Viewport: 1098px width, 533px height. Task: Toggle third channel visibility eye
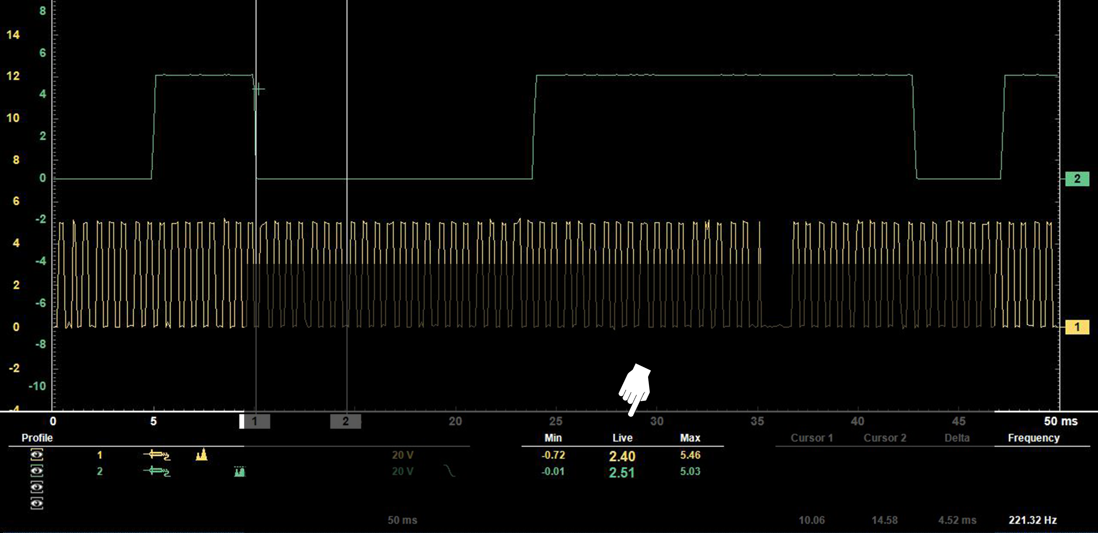pos(37,487)
